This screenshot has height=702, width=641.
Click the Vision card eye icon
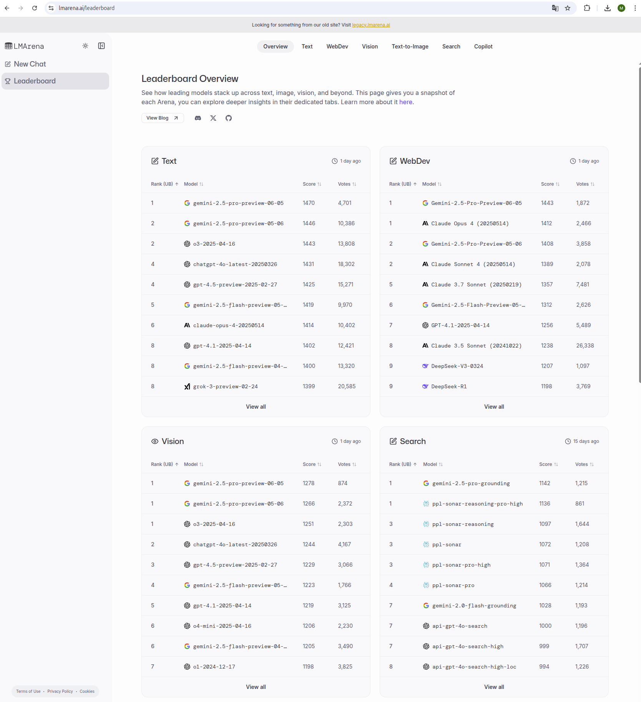point(155,441)
